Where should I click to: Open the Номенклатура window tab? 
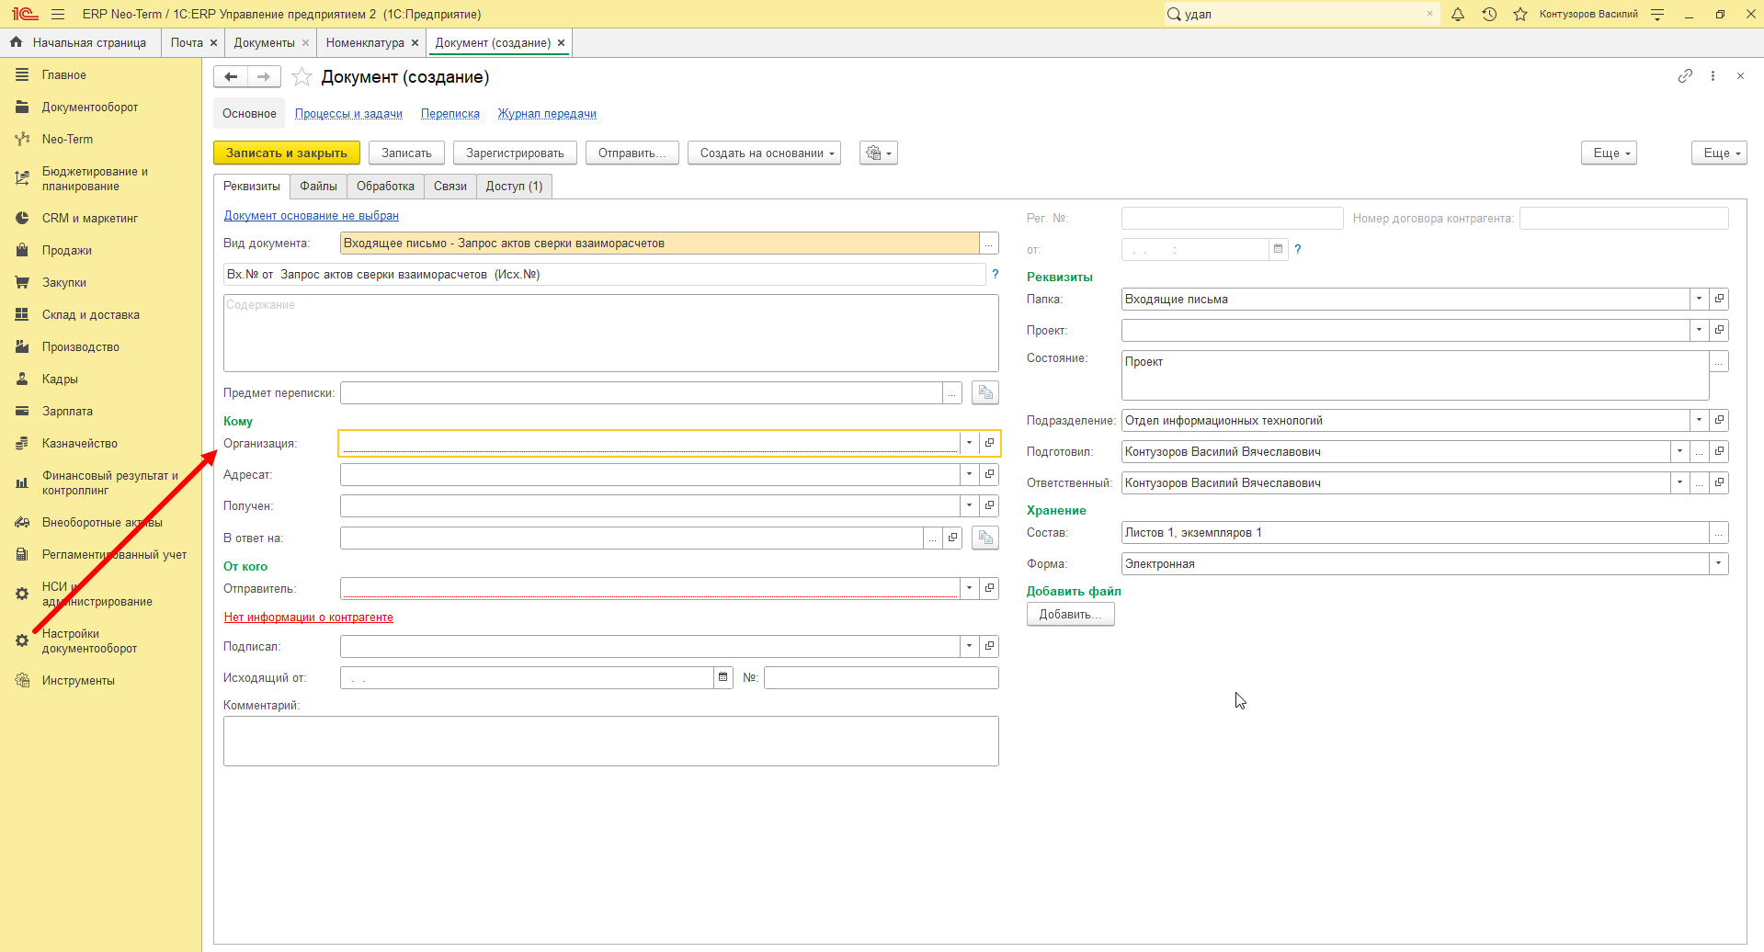click(x=365, y=42)
